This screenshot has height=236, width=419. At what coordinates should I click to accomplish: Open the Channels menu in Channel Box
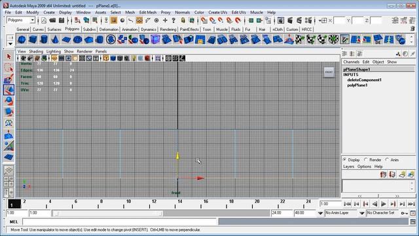pos(352,62)
